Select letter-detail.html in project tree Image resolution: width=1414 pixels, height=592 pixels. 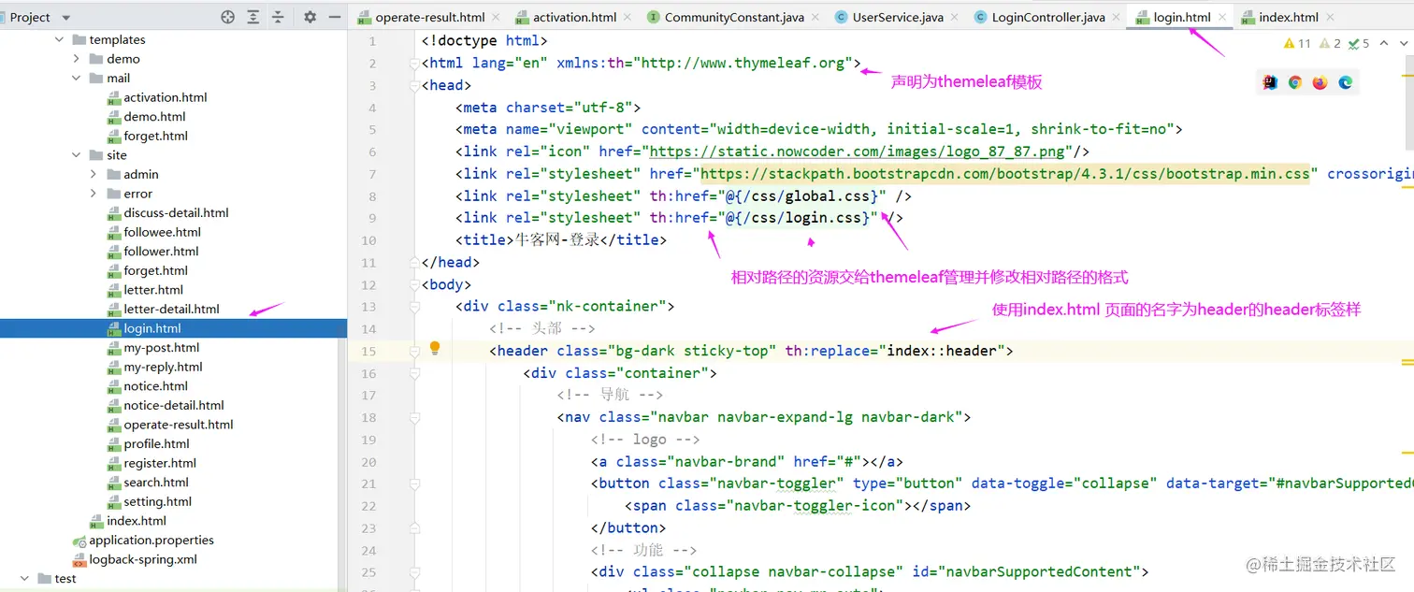coord(171,310)
